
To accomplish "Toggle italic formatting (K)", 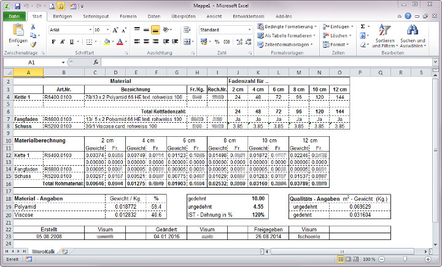I will coord(63,42).
